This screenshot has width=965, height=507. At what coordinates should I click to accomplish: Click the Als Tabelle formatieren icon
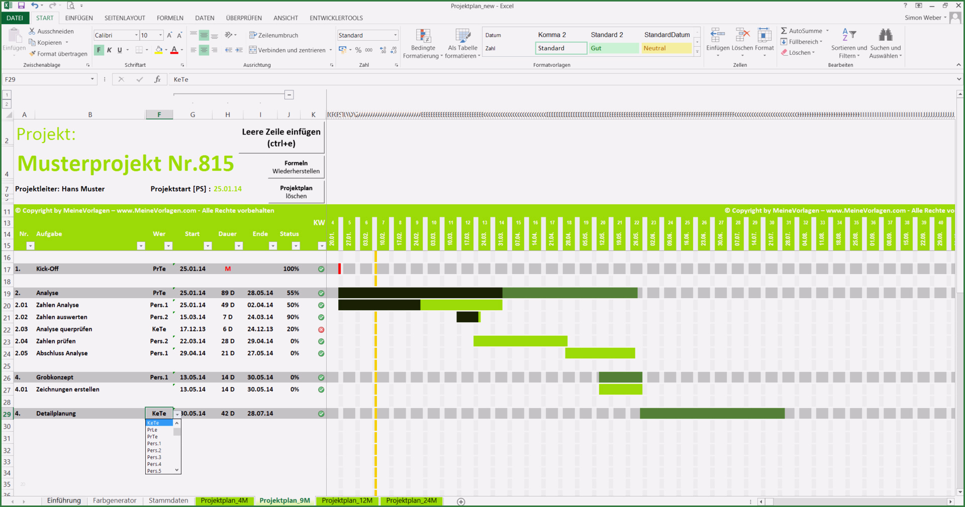pos(462,36)
